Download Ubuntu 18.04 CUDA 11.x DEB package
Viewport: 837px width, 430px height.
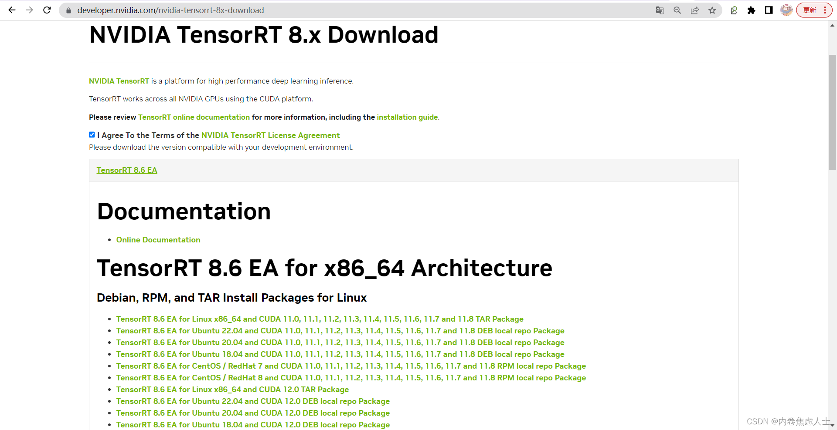coord(340,354)
